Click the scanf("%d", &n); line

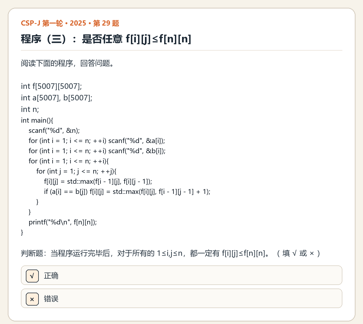(x=54, y=130)
